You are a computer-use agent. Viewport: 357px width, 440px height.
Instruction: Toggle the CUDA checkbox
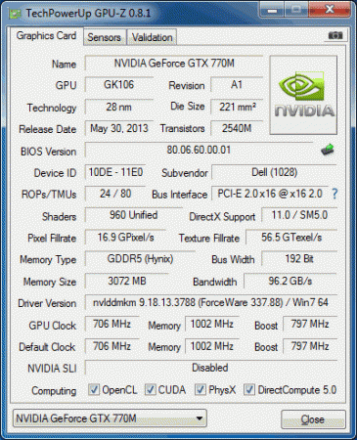coord(150,389)
